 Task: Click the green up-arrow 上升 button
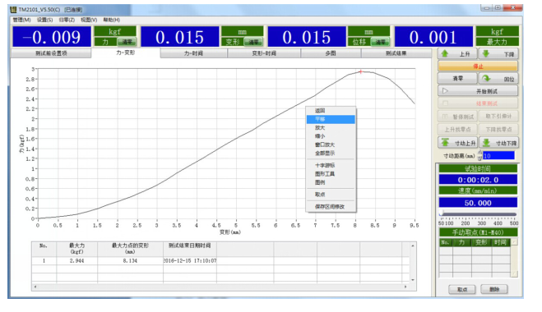point(457,54)
